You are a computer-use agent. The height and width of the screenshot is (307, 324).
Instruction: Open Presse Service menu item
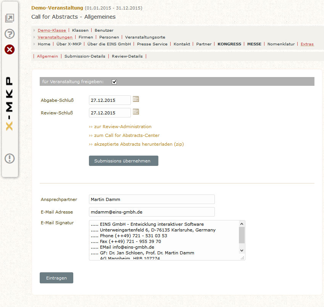[x=152, y=44]
